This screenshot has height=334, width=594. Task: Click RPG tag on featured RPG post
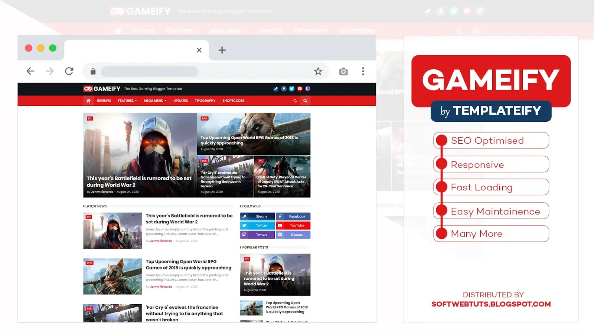(205, 118)
